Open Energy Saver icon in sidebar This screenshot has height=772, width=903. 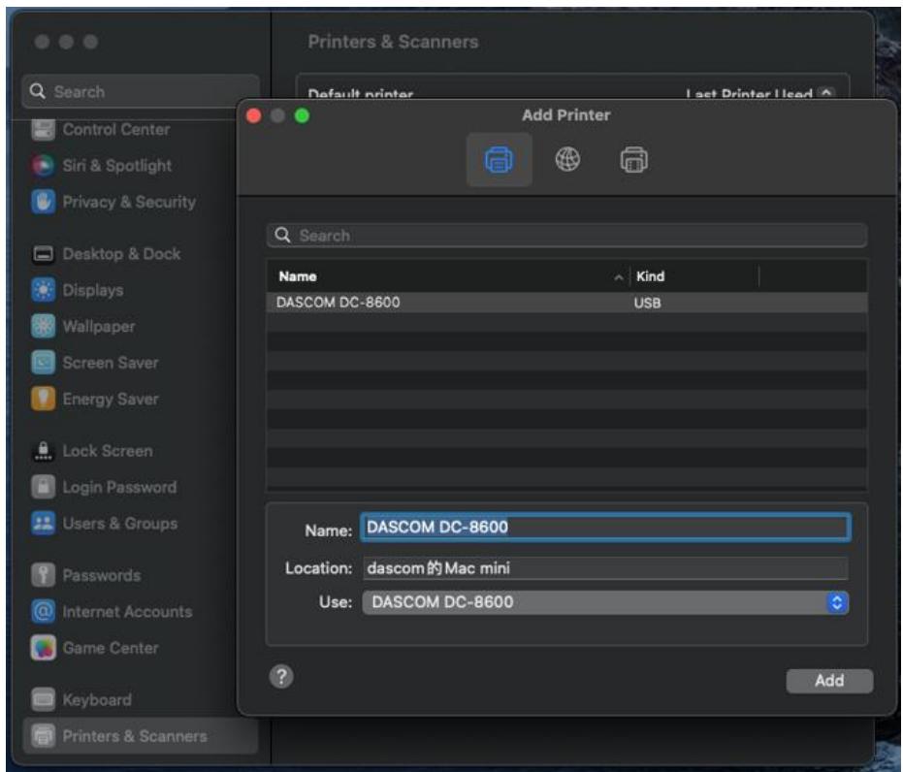pyautogui.click(x=43, y=399)
